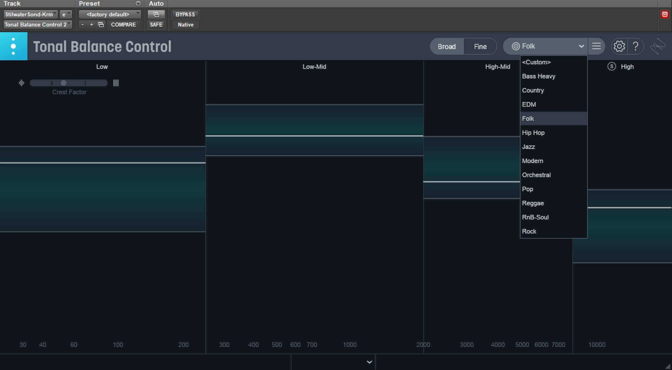Viewport: 672px width, 370px height.
Task: Toggle COMPARE settings
Action: click(124, 25)
